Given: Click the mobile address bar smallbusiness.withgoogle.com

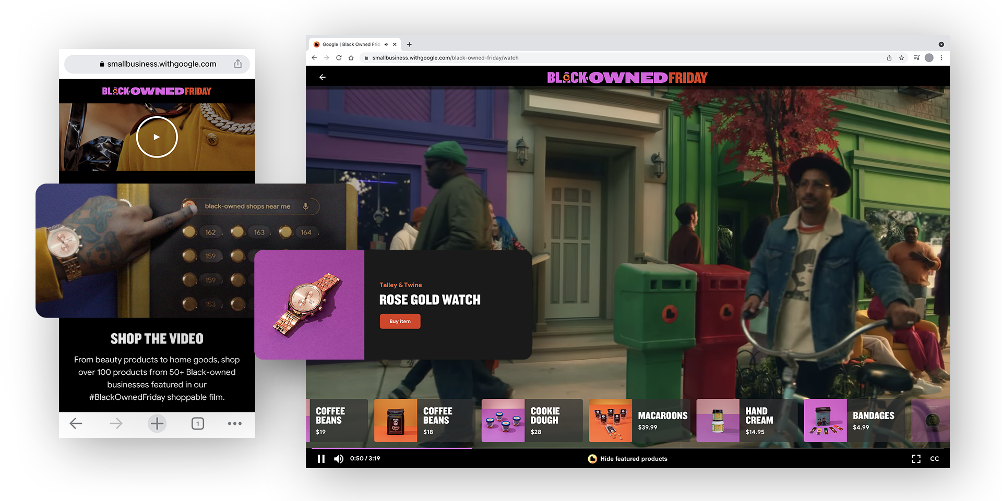Looking at the screenshot, I should tap(157, 64).
